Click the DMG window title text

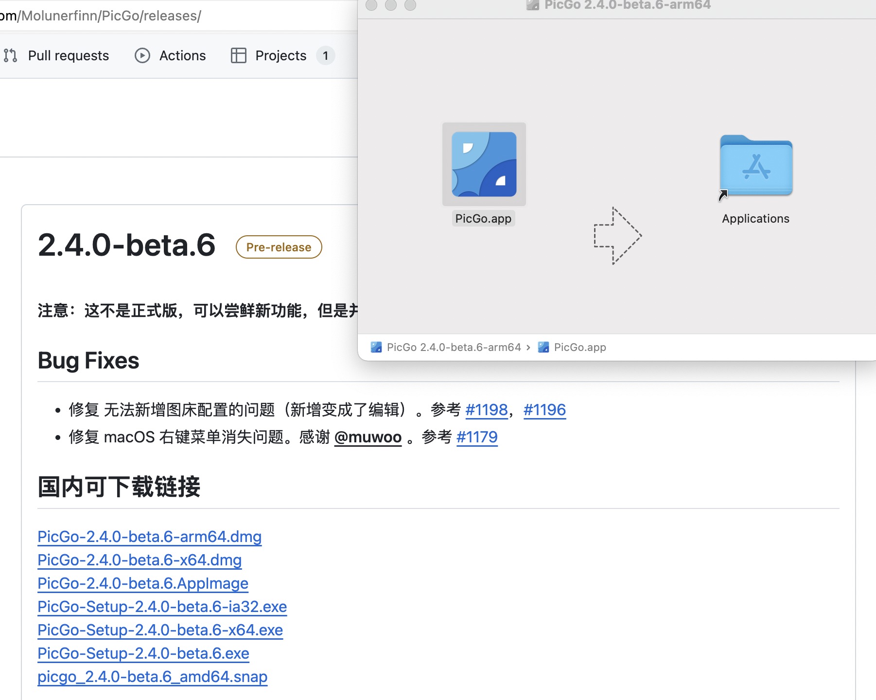pos(627,5)
